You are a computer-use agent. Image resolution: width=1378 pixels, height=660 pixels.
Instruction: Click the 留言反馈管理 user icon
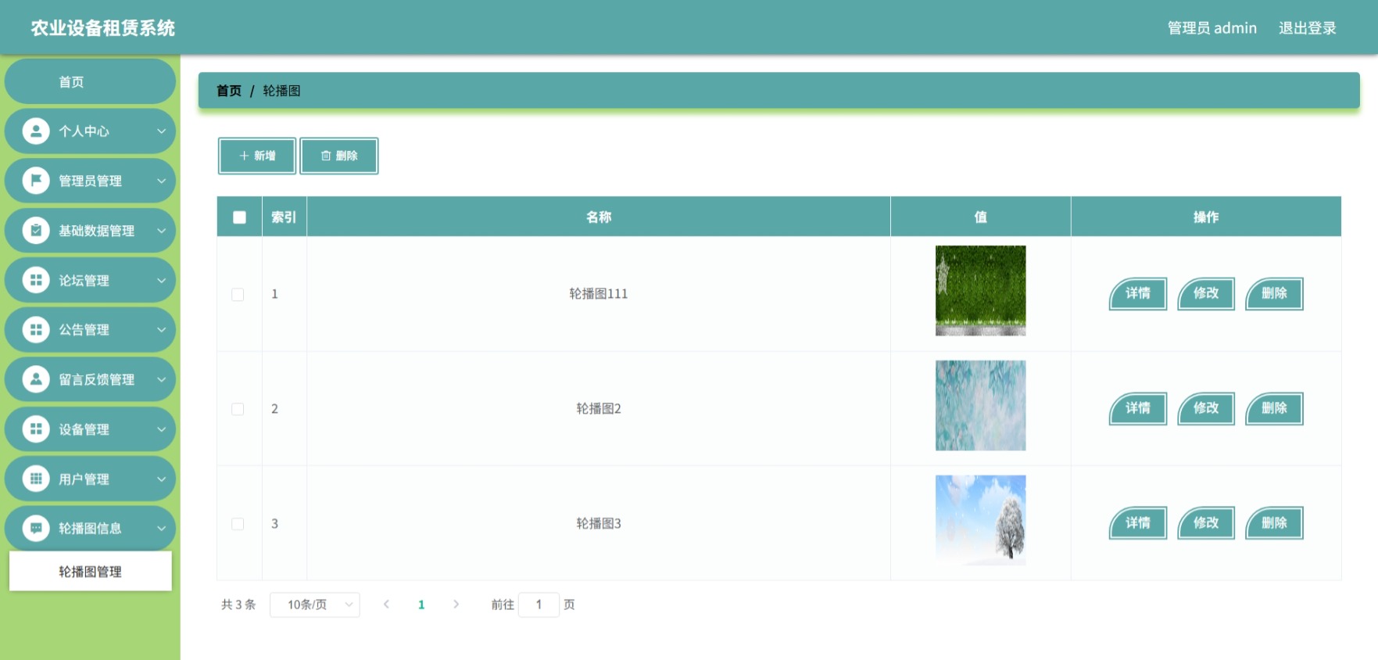pyautogui.click(x=36, y=379)
